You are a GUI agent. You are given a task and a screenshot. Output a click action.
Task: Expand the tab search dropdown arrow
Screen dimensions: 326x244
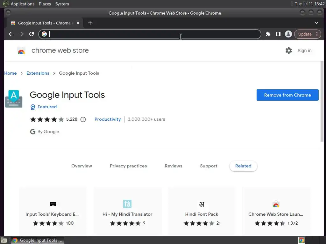coord(316,23)
